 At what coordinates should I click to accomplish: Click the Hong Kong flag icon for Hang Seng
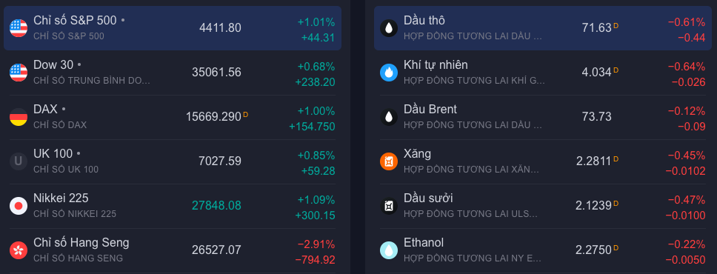click(19, 250)
